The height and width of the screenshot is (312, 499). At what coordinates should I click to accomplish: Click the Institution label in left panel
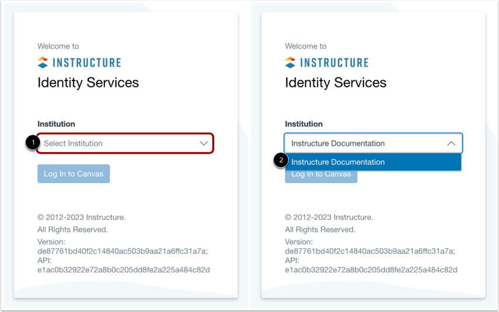point(57,124)
